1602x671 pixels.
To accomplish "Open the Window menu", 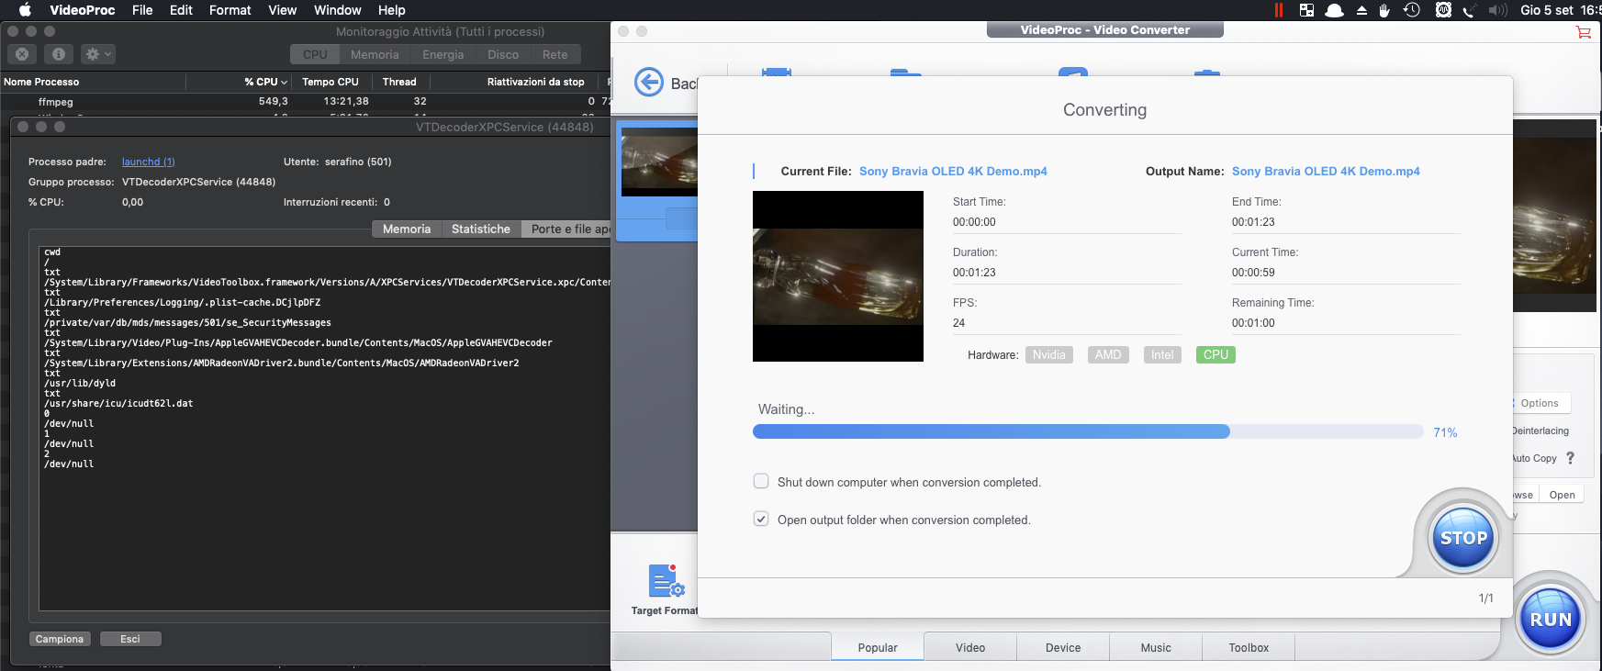I will point(337,10).
